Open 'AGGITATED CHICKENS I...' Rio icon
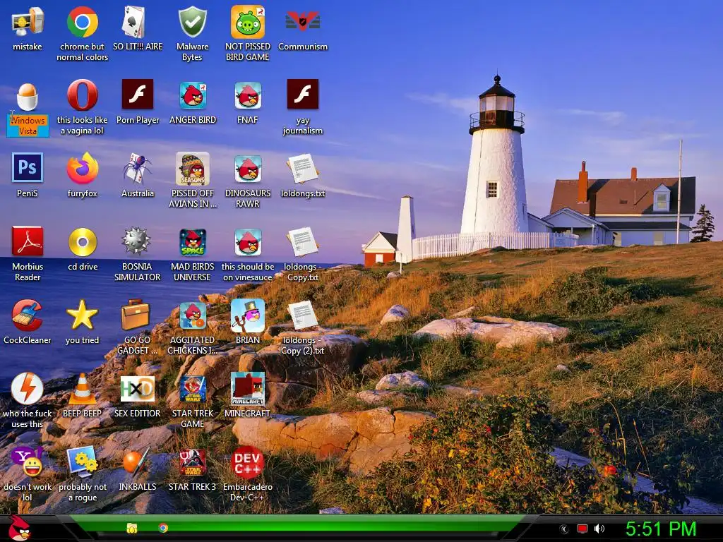The image size is (723, 542). pos(192,315)
